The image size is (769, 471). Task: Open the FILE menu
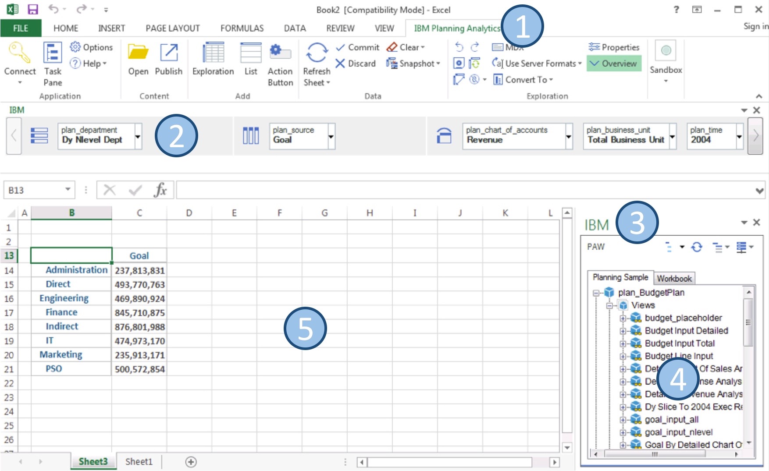(x=21, y=28)
